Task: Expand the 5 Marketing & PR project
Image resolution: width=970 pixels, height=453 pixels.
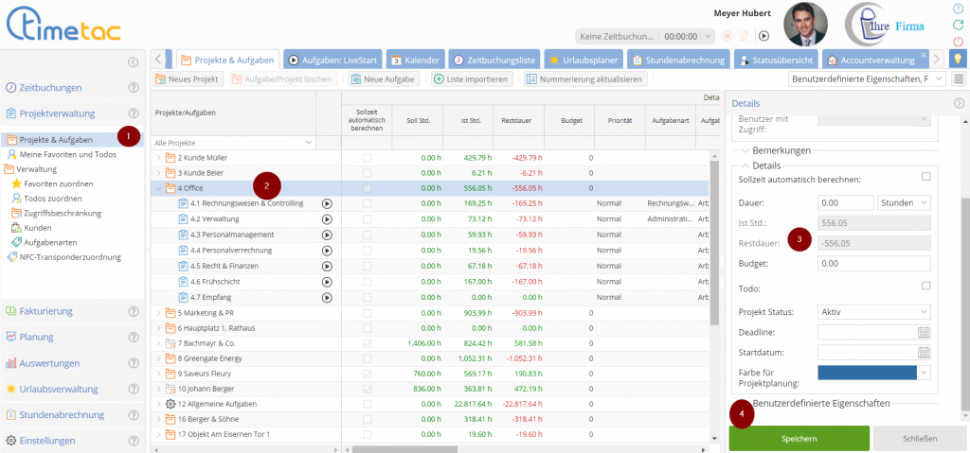Action: (x=159, y=314)
